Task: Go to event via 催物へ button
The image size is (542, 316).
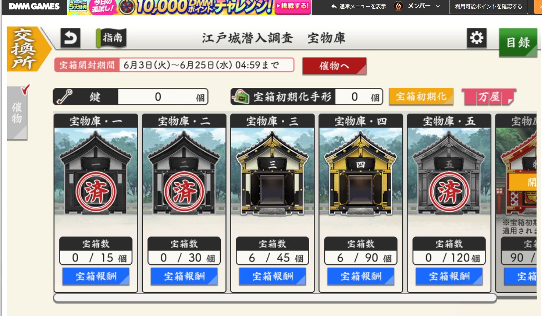Action: [x=334, y=66]
